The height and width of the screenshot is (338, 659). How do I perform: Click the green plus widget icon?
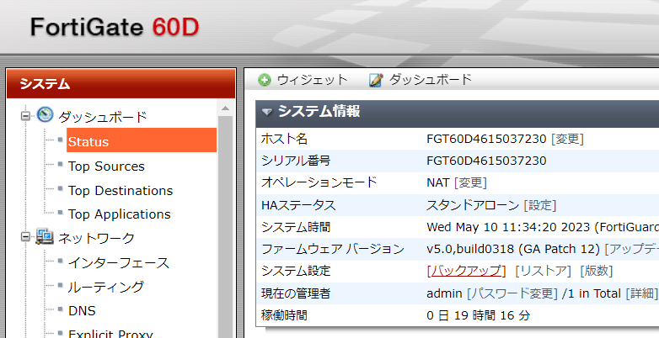[x=265, y=80]
